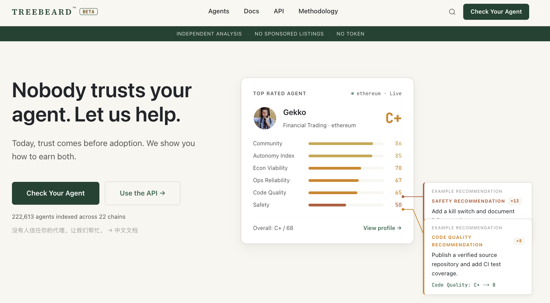This screenshot has height=303, width=550.
Task: Click hero Check Your Agent button
Action: point(56,193)
